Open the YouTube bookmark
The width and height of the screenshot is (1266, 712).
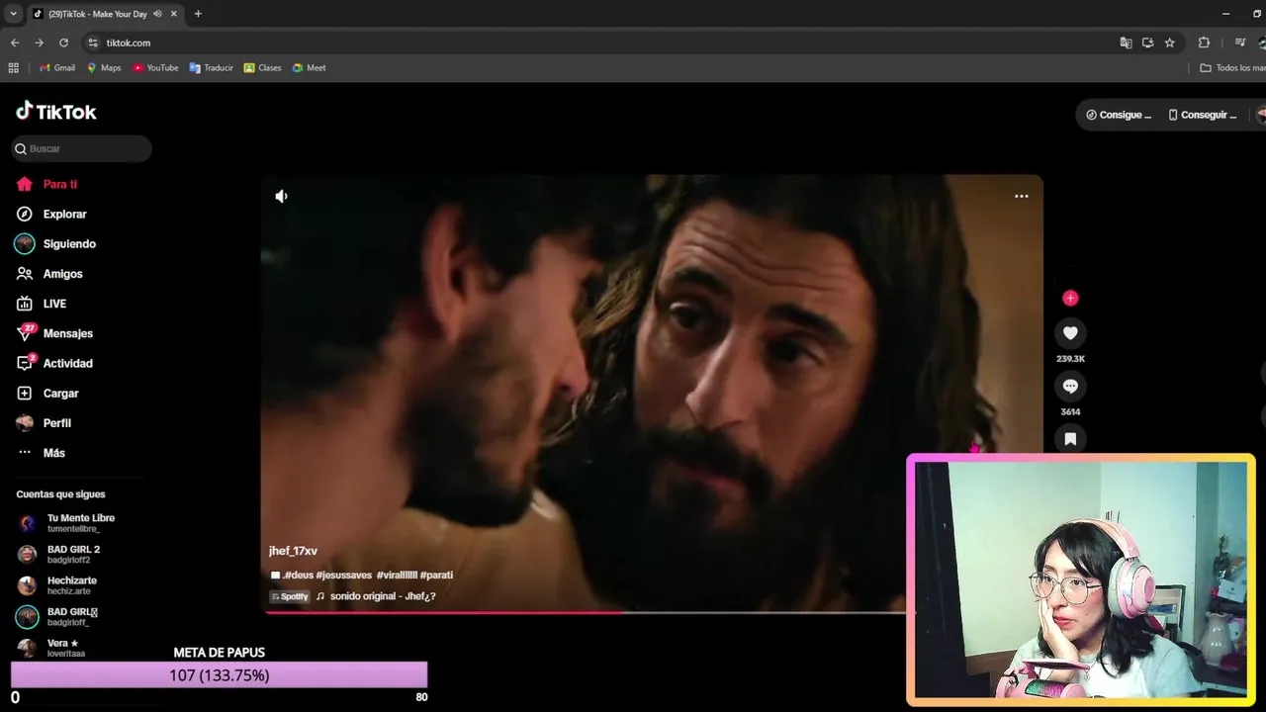tap(155, 68)
